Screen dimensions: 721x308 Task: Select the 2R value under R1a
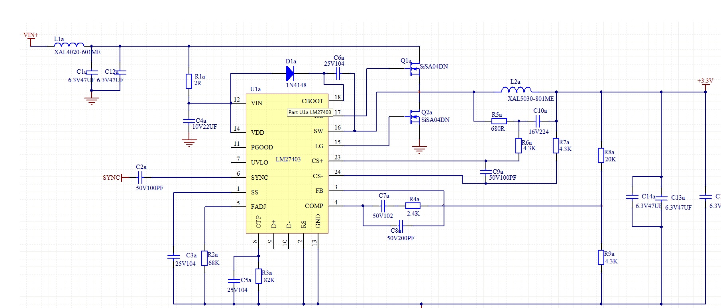tap(198, 83)
